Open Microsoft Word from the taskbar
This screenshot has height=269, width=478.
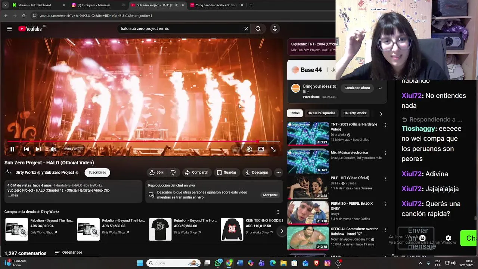point(240,263)
